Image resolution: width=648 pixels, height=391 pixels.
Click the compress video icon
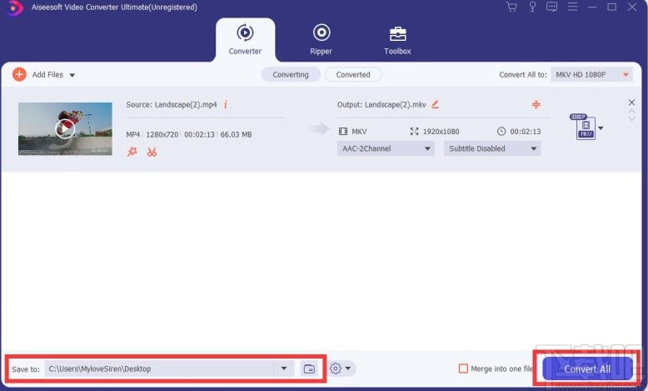[536, 104]
